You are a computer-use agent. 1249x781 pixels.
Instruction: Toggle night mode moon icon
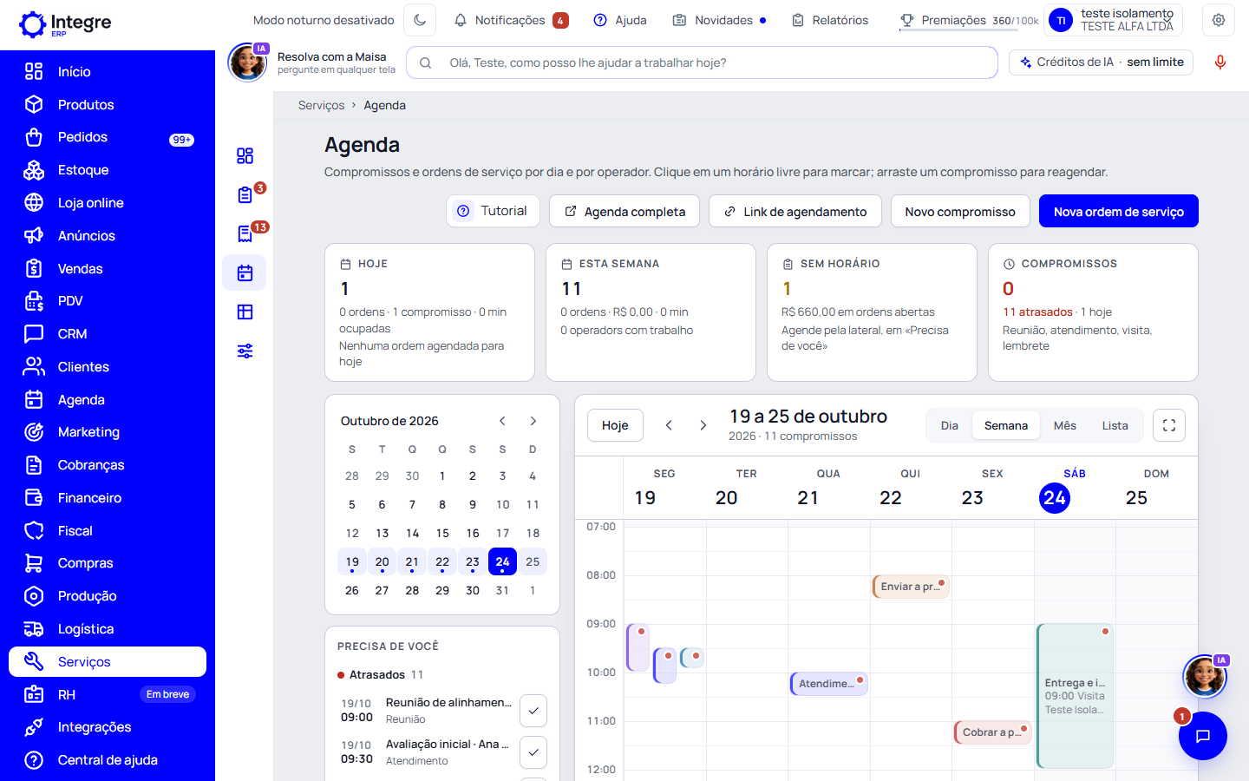(x=421, y=20)
